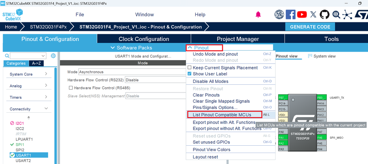The height and width of the screenshot is (164, 368).
Task: Choose Disable All Modes menu entry
Action: pos(231,81)
